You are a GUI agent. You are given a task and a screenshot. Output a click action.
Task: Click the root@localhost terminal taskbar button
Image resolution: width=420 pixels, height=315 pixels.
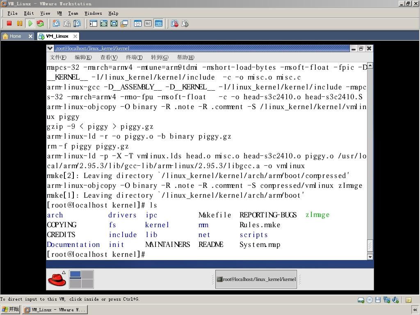256,279
